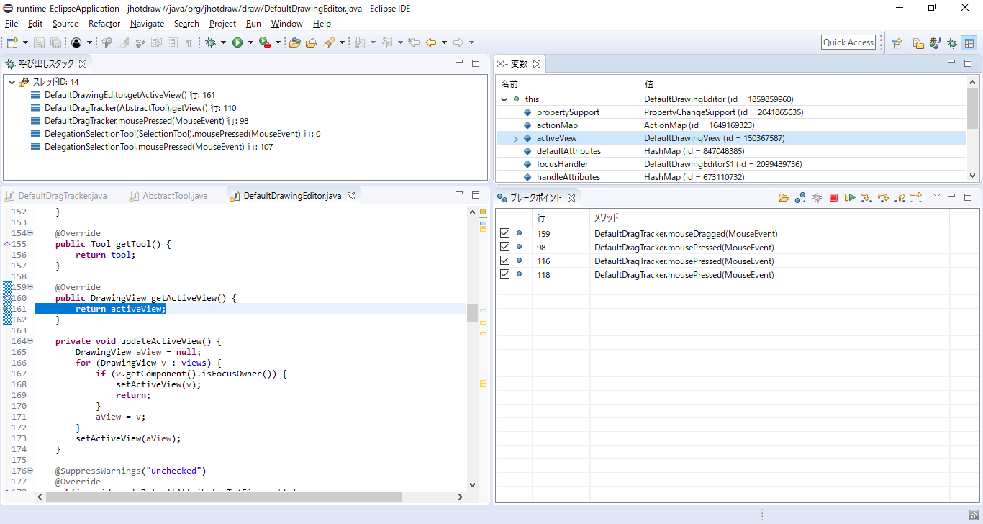Click the Open Perspective icon

click(x=897, y=42)
